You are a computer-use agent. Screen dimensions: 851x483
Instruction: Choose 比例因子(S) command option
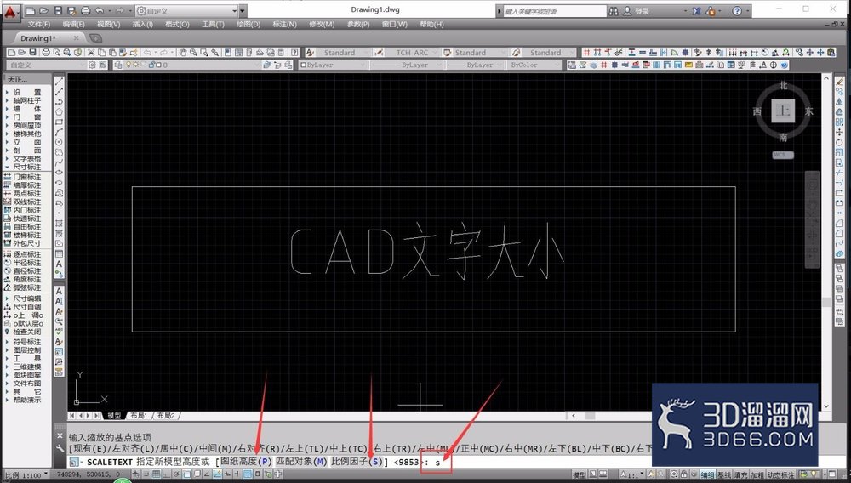coord(357,462)
